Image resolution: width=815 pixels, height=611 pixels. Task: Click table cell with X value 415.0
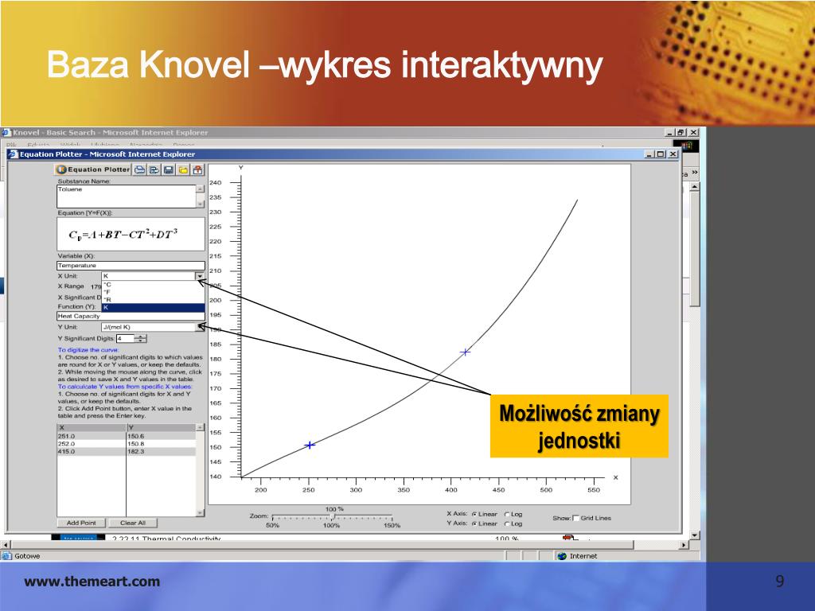[x=92, y=452]
